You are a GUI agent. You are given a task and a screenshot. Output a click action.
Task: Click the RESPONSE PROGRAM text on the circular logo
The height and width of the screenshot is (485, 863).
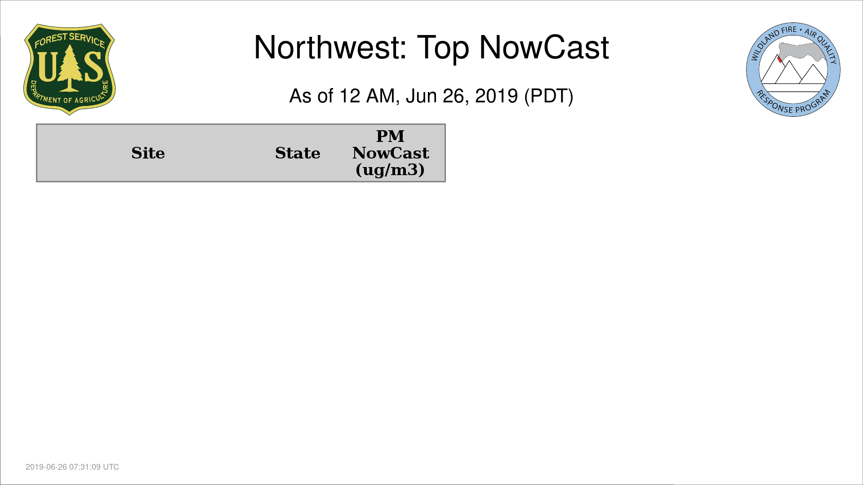pos(793,106)
